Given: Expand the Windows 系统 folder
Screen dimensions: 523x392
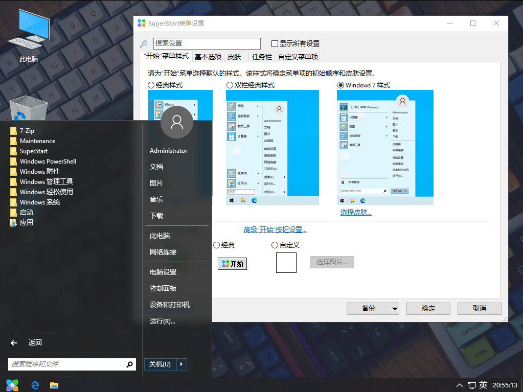Looking at the screenshot, I should [35, 202].
